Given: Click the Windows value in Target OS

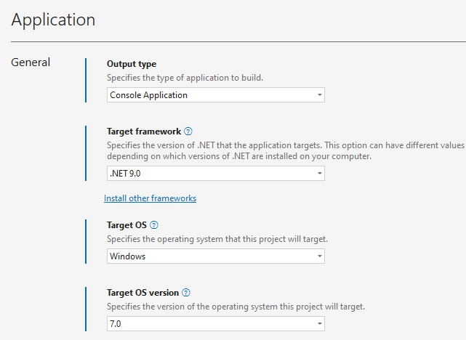Looking at the screenshot, I should 127,256.
